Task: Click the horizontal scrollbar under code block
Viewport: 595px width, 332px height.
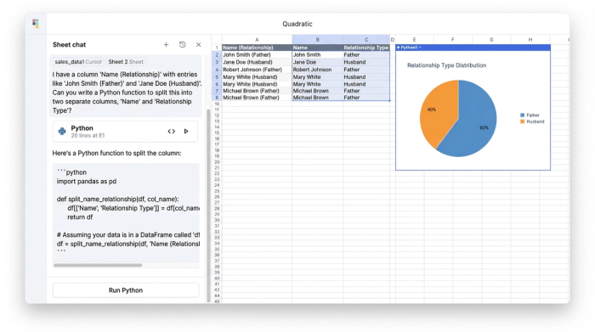Action: 98,265
